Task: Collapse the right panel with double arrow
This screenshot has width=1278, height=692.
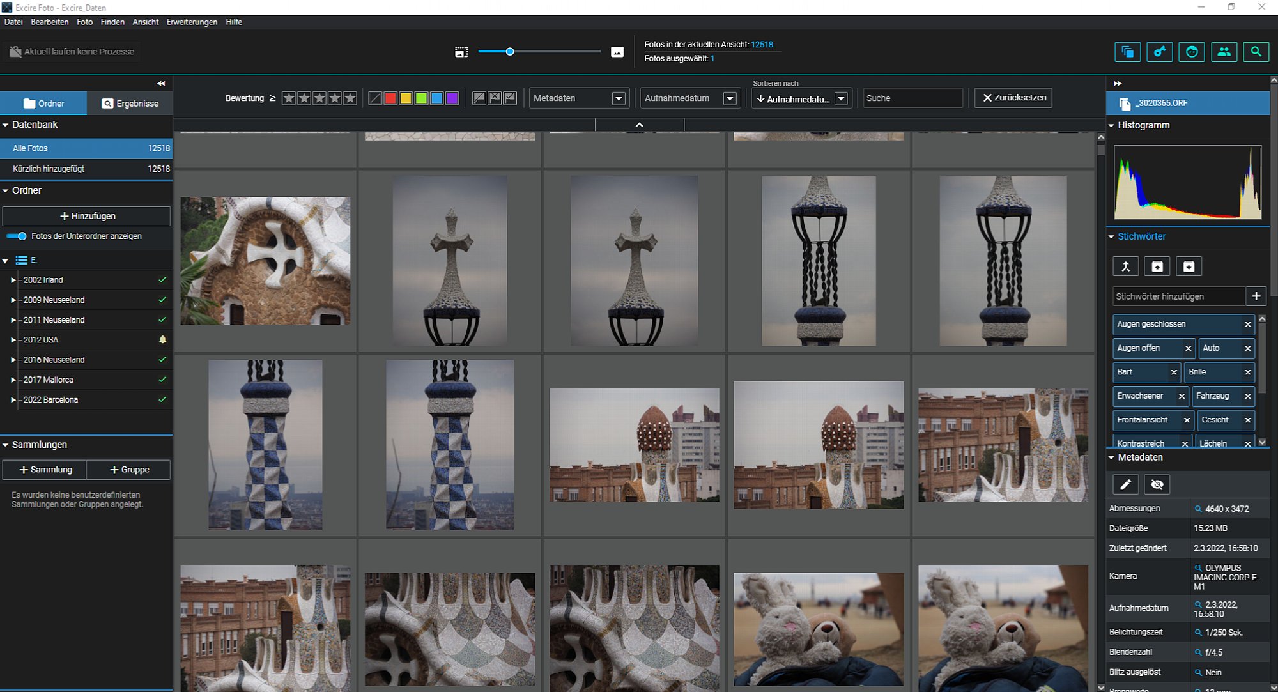Action: 1118,83
